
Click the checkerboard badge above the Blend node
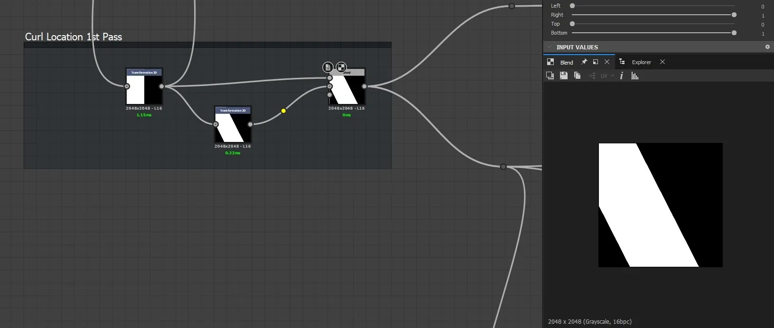pos(341,67)
